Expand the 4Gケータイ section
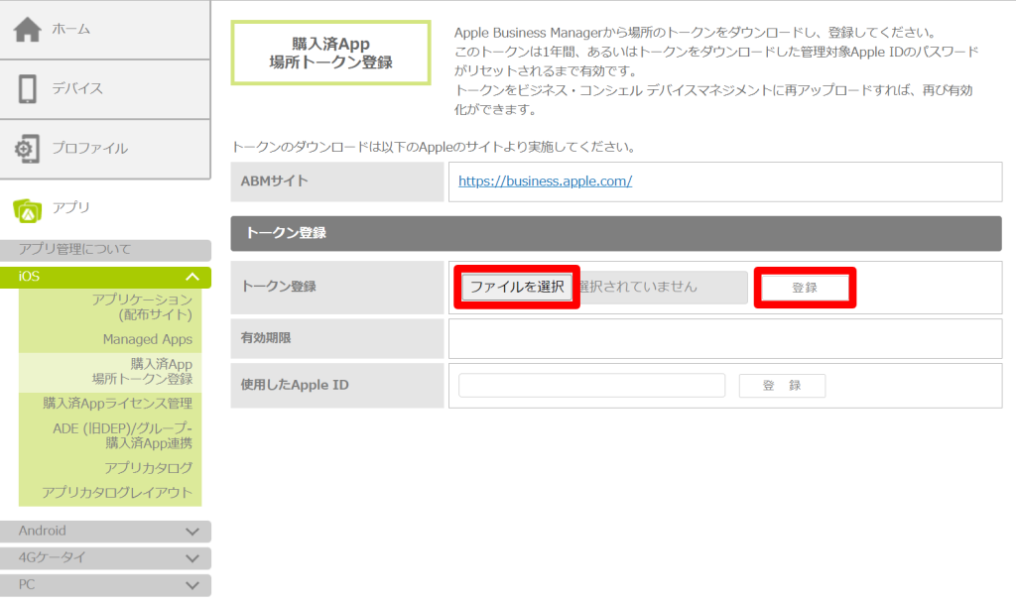The height and width of the screenshot is (599, 1016). point(192,558)
